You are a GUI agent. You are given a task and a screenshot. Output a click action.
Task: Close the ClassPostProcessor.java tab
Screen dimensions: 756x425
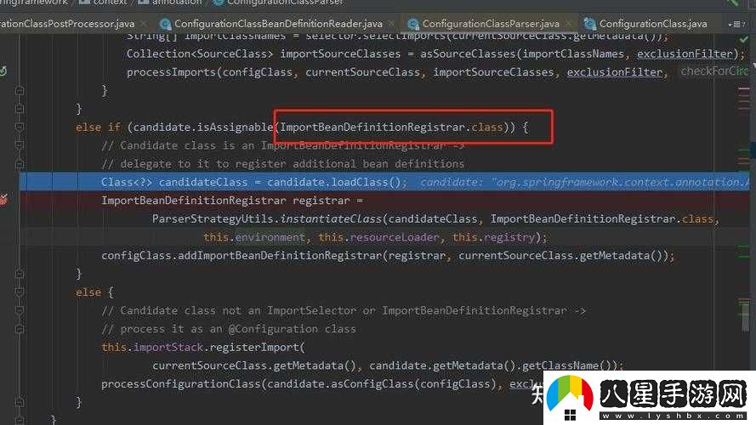click(x=144, y=24)
